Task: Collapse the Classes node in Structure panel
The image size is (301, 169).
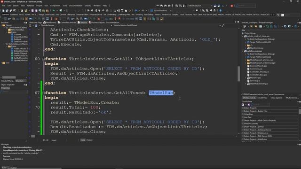Action: (x=1, y=25)
